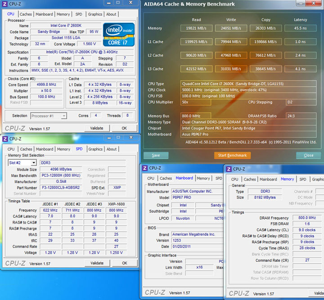The height and width of the screenshot is (300, 324).
Task: Click the CPU-Z logo icon in the top-left CPU window title bar
Action: pyautogui.click(x=4, y=4)
